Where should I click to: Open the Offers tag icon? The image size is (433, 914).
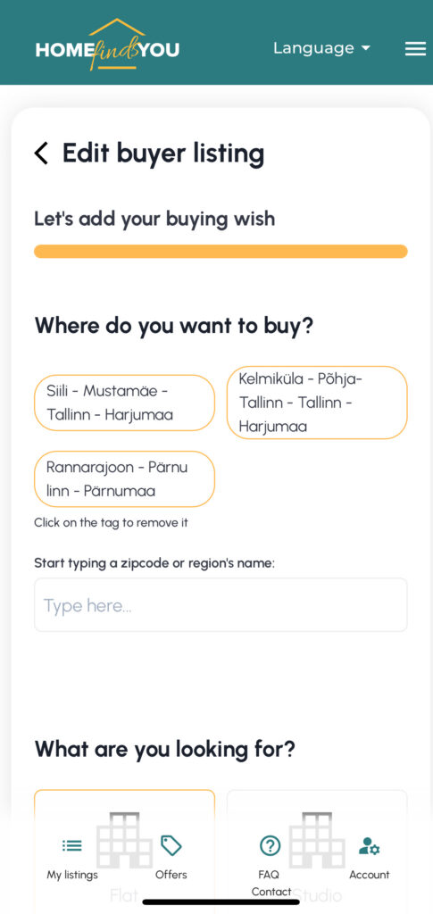[x=171, y=845]
